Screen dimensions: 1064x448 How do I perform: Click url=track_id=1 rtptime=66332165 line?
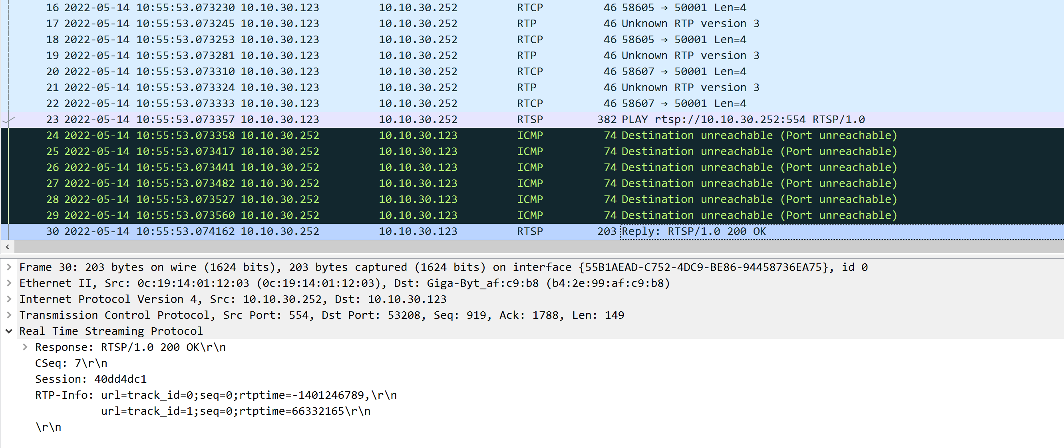[x=236, y=411]
